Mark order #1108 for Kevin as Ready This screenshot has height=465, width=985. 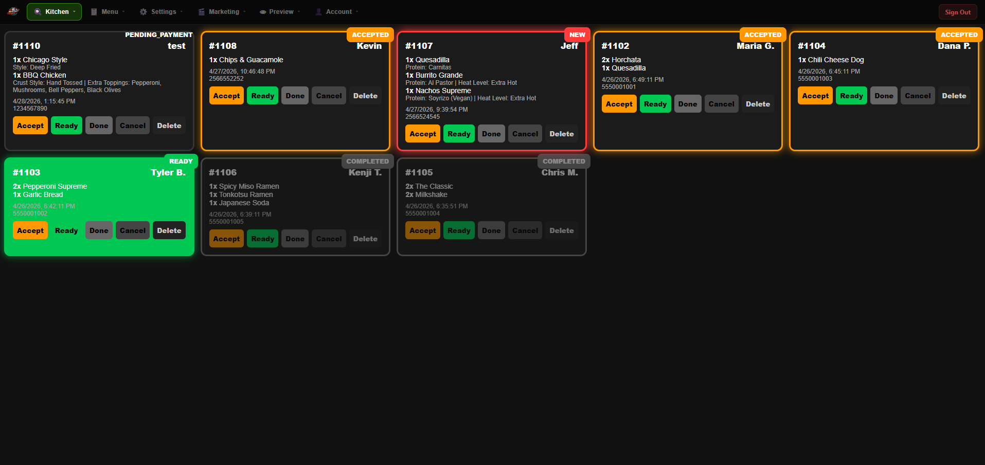pos(262,96)
